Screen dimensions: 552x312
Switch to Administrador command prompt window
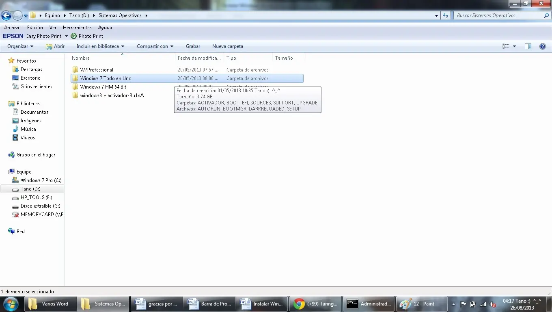pyautogui.click(x=369, y=304)
